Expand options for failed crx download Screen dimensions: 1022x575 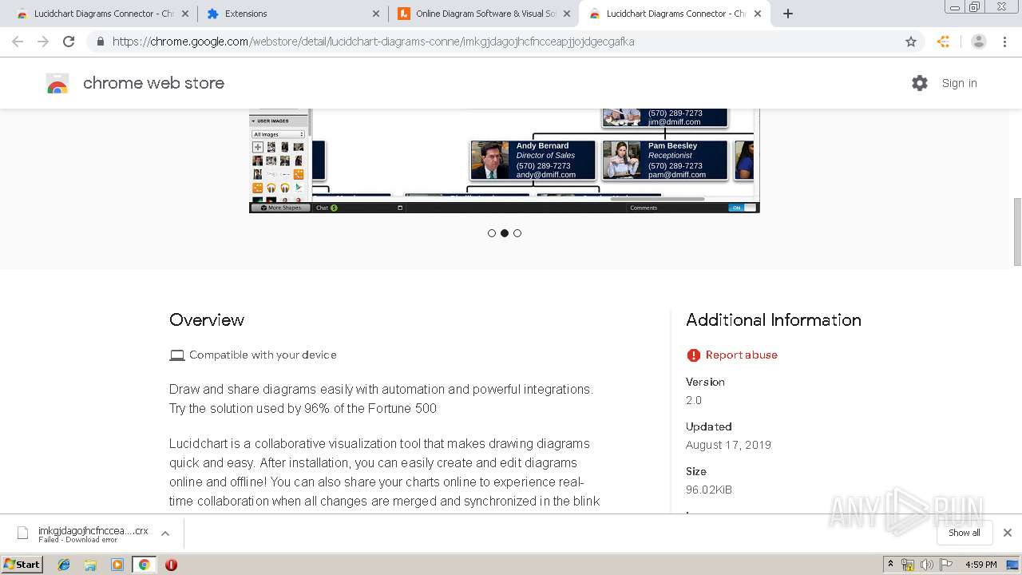[x=165, y=533]
